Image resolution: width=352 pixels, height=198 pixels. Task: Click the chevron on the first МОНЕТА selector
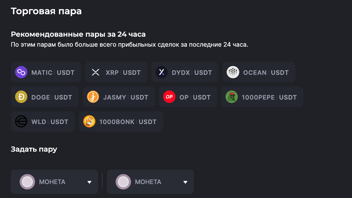pos(90,181)
